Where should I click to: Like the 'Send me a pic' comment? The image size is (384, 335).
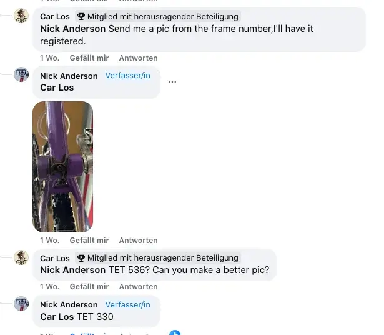(x=89, y=58)
